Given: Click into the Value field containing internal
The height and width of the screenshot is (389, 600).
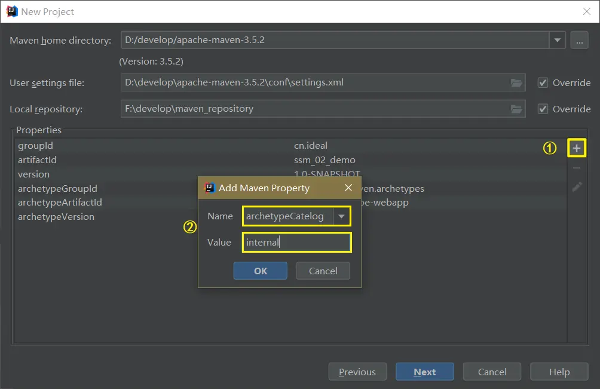Looking at the screenshot, I should [296, 243].
